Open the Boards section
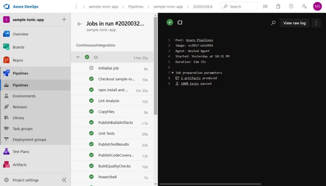 (19, 47)
